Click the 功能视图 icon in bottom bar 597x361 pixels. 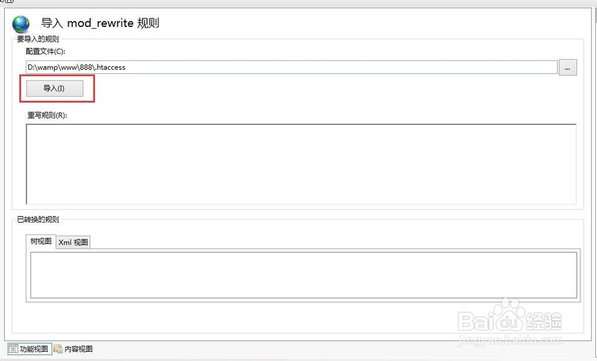[x=13, y=349]
